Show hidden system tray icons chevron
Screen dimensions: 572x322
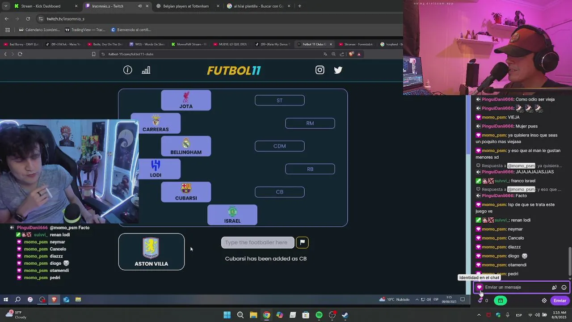click(x=479, y=315)
